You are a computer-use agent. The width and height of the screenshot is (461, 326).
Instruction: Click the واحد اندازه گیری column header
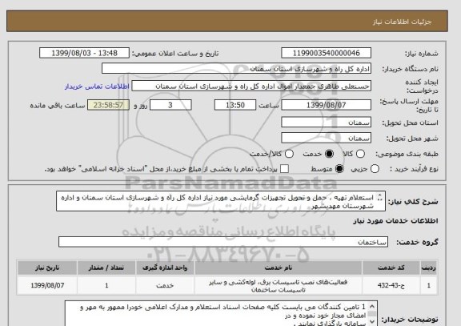point(165,268)
